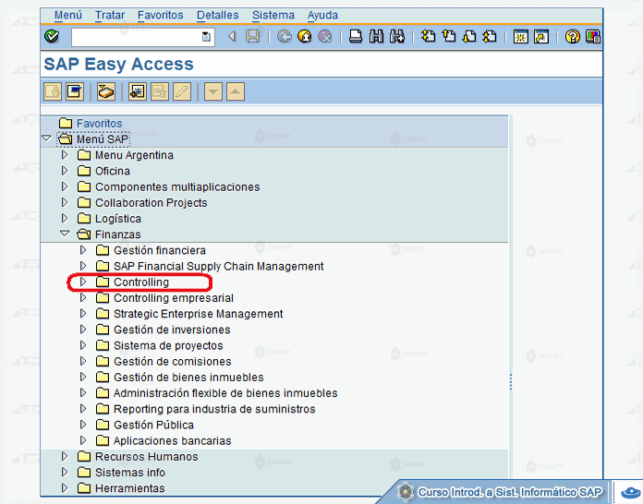643x504 pixels.
Task: Click the SAP menu icon
Action: pos(75,91)
